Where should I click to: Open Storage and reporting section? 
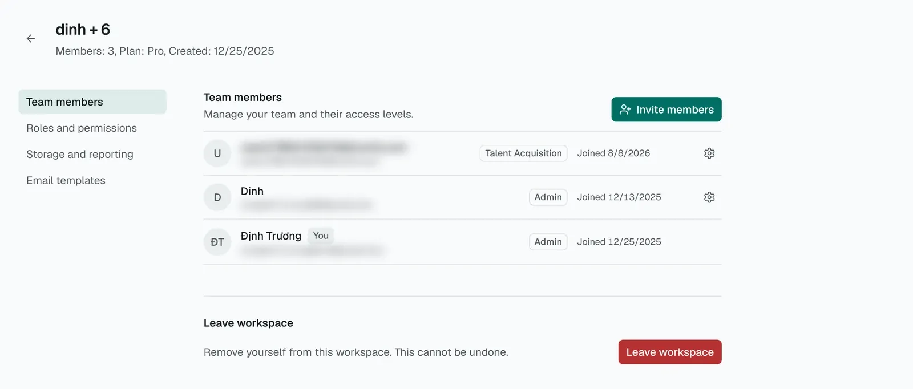click(x=80, y=155)
